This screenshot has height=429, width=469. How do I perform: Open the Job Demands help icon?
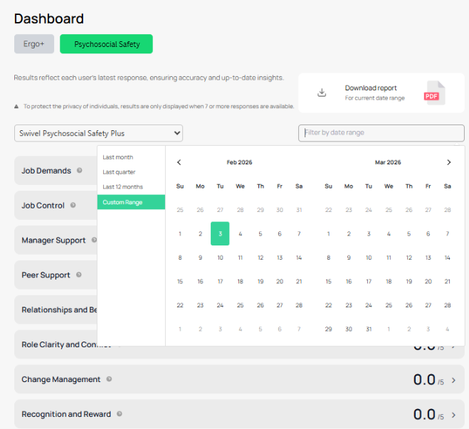click(79, 171)
